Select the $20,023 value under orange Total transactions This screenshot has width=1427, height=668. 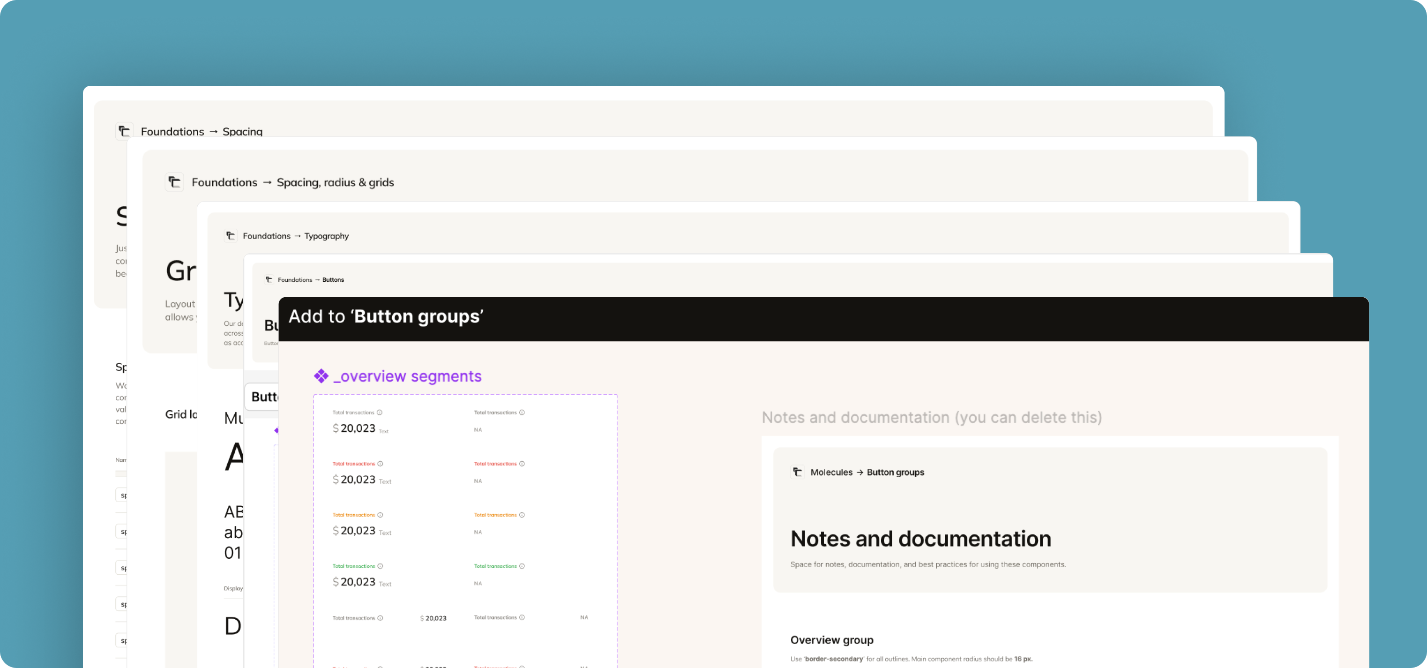354,531
